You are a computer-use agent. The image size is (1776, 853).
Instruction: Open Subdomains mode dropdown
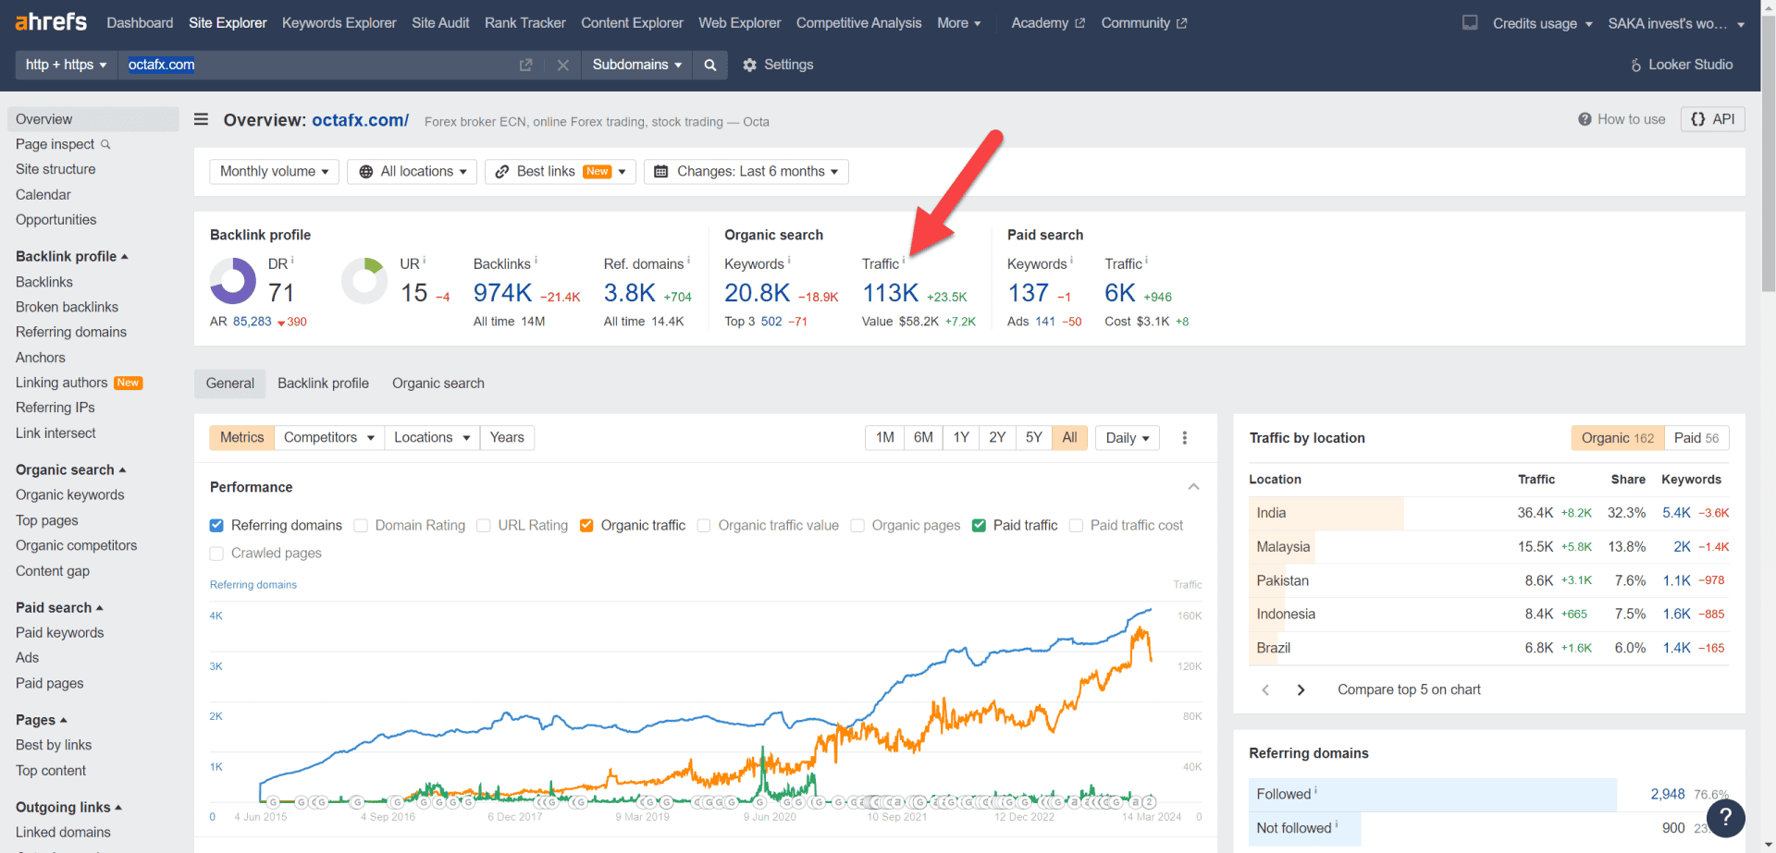click(x=636, y=65)
